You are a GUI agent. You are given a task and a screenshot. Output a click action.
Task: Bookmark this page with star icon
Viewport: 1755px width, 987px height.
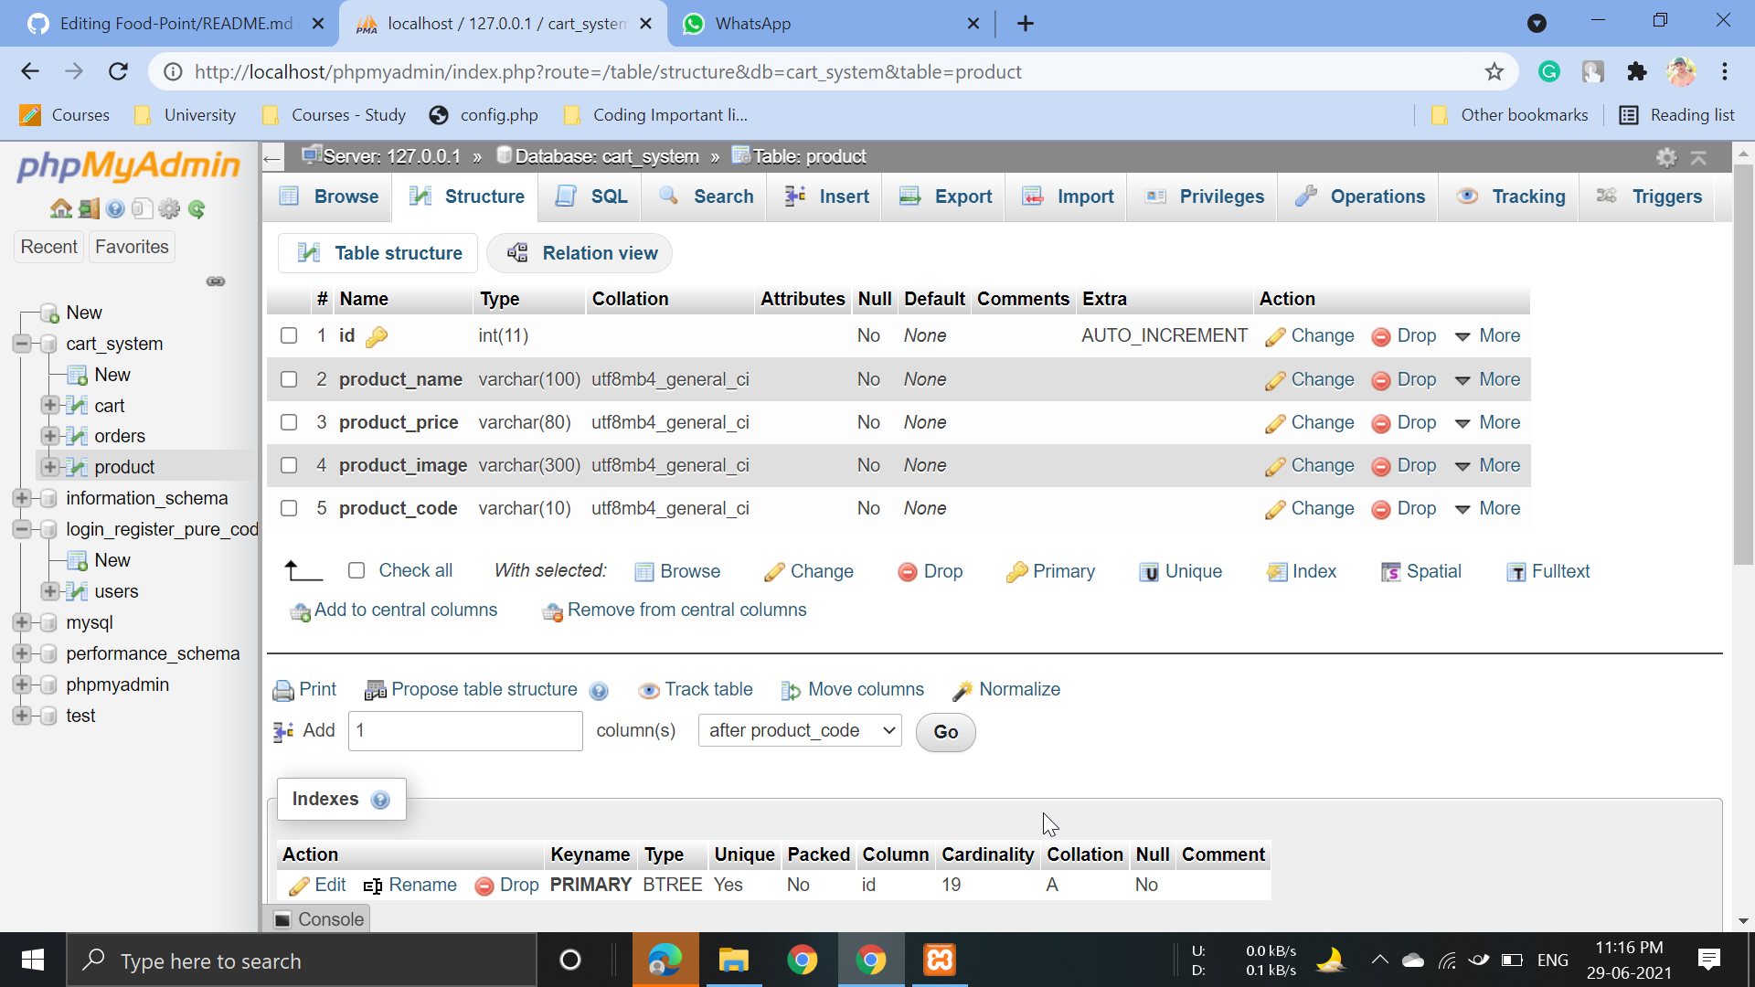(x=1494, y=72)
